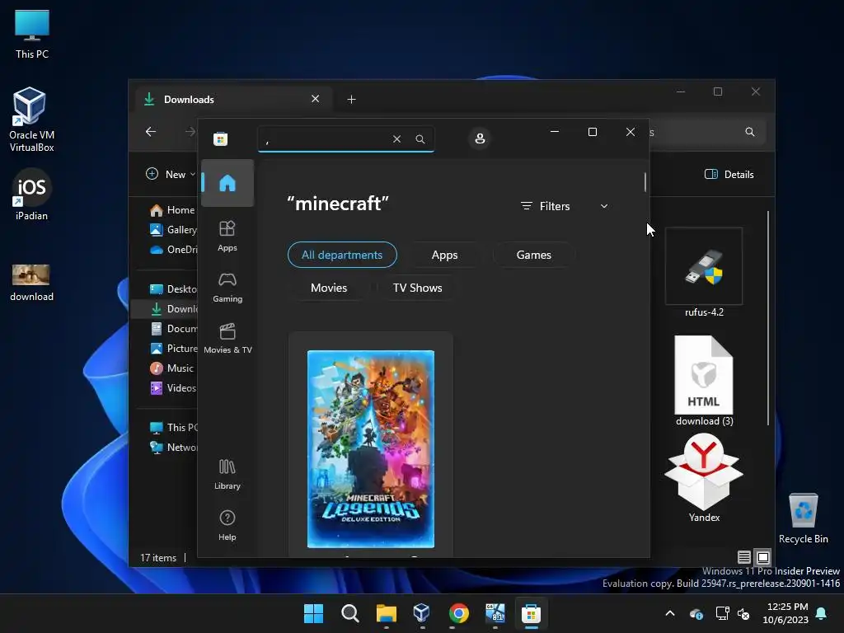Select the Movies department filter
The width and height of the screenshot is (844, 633).
(329, 288)
